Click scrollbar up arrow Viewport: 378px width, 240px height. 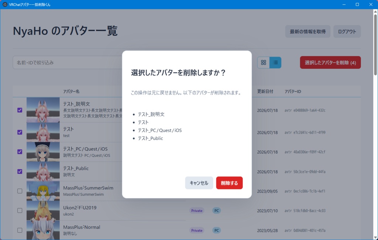pyautogui.click(x=375, y=11)
